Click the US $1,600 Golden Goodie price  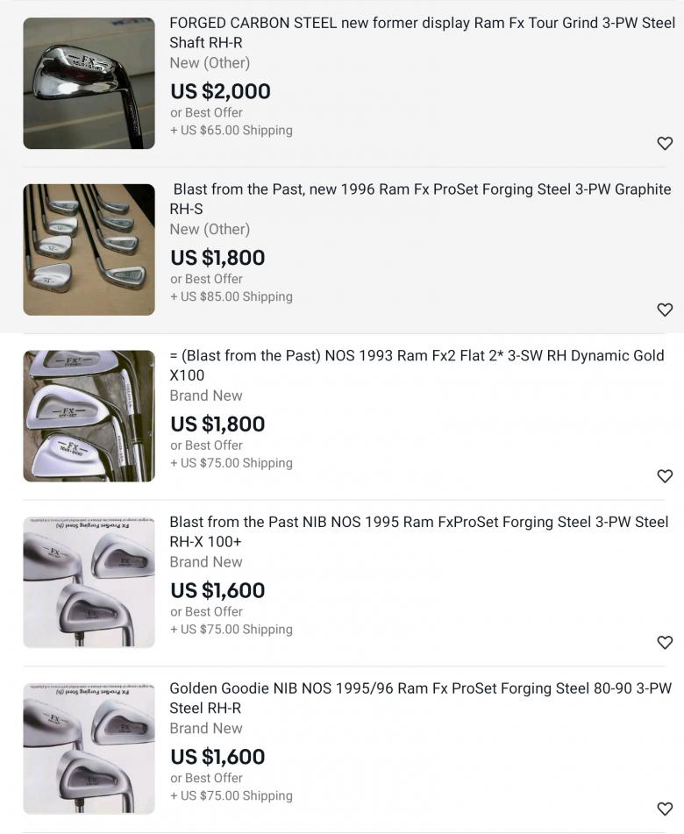click(x=217, y=757)
